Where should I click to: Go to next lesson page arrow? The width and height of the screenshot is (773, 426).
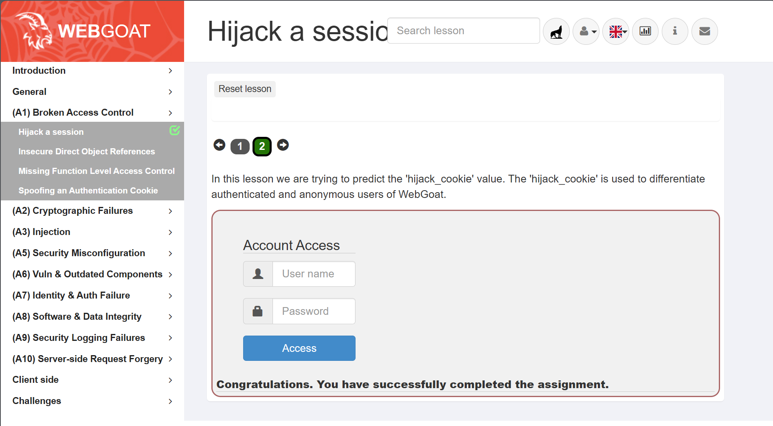tap(283, 145)
